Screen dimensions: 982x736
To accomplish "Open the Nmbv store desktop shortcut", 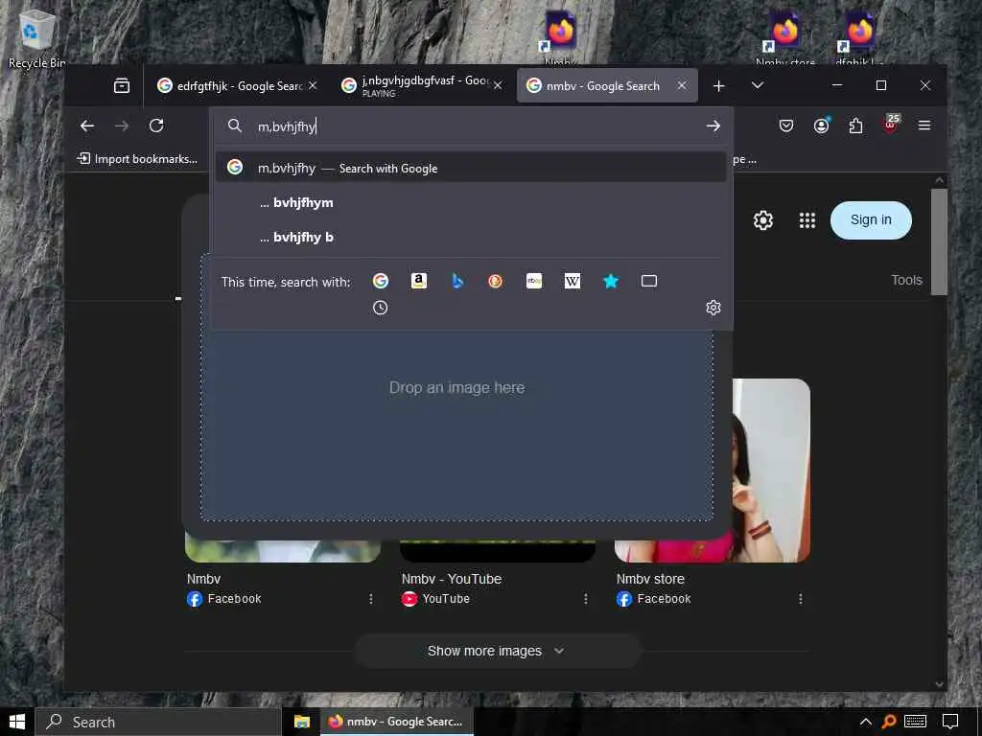I will point(784,37).
